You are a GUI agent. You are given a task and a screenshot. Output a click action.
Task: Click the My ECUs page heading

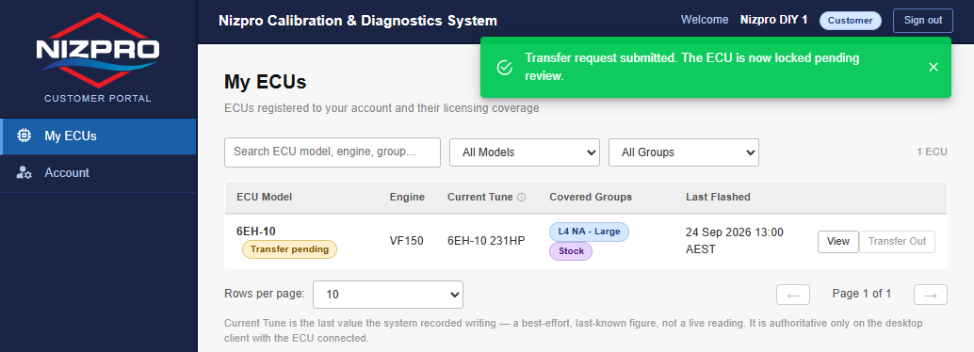pyautogui.click(x=266, y=82)
